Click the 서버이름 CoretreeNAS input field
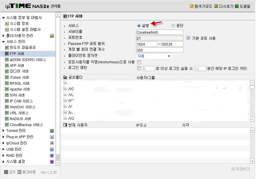 click(159, 32)
